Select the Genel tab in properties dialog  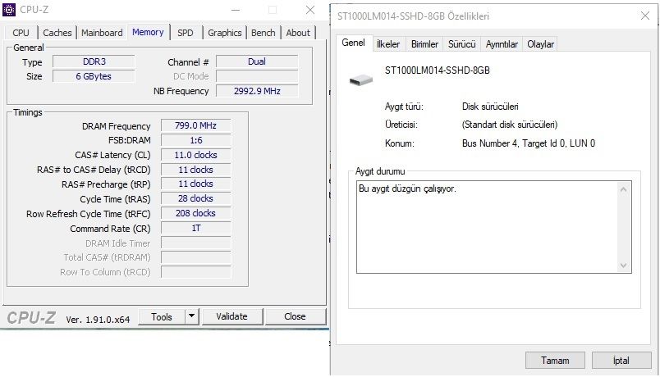pos(353,43)
